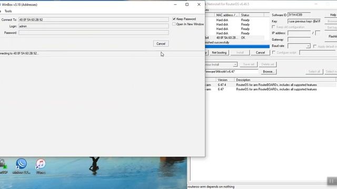Click the Browse... packages folder button
The height and width of the screenshot is (189, 337).
(x=268, y=71)
